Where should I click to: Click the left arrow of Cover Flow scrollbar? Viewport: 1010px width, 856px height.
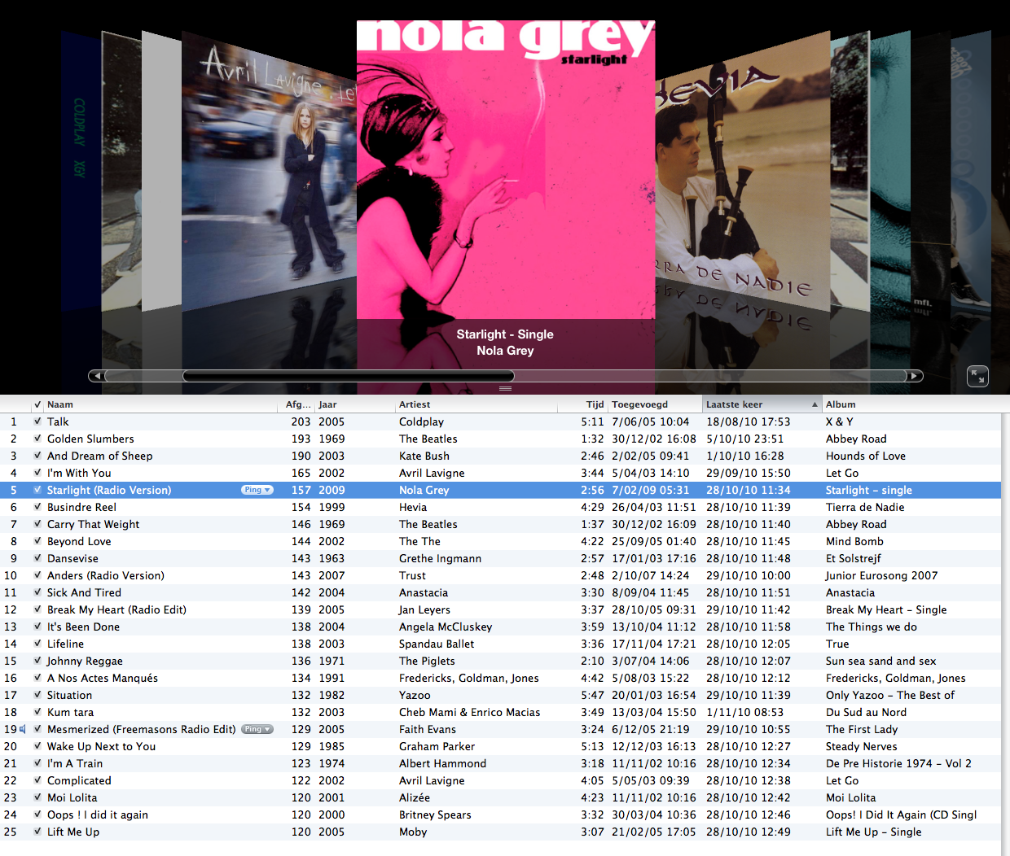97,376
